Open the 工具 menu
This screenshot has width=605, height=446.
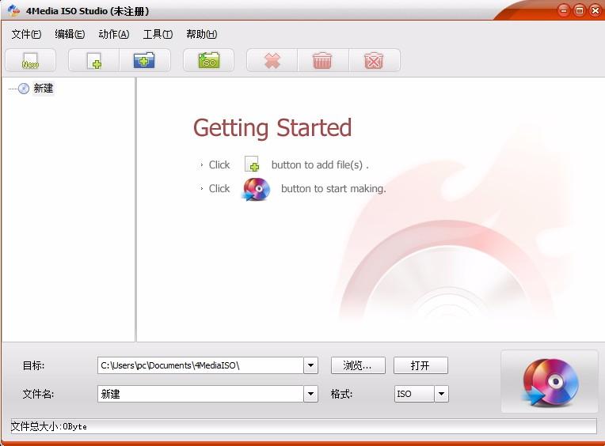pos(158,34)
